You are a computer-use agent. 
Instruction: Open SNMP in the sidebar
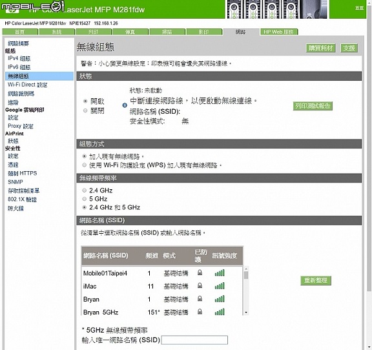[15, 182]
